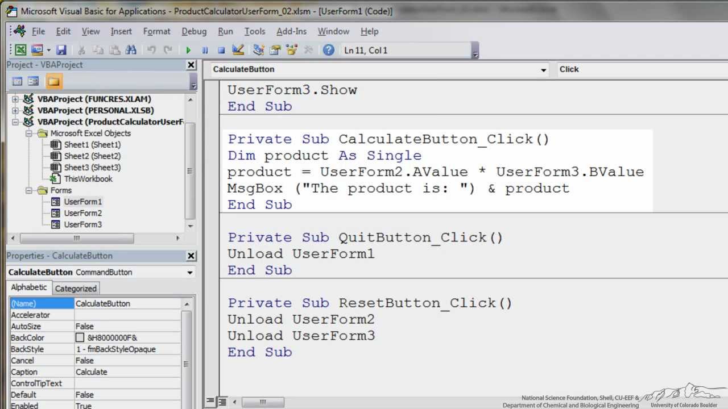The image size is (728, 409).
Task: Edit the Caption property value Calculate
Action: 128,372
